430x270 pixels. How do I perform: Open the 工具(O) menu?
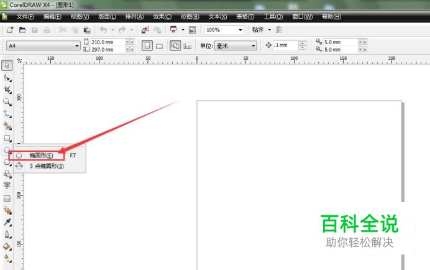pyautogui.click(x=273, y=17)
